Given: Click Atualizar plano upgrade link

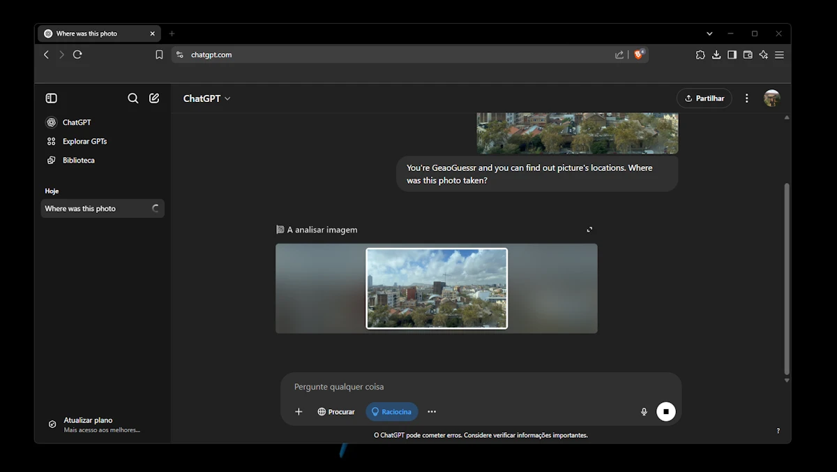Looking at the screenshot, I should pos(88,420).
